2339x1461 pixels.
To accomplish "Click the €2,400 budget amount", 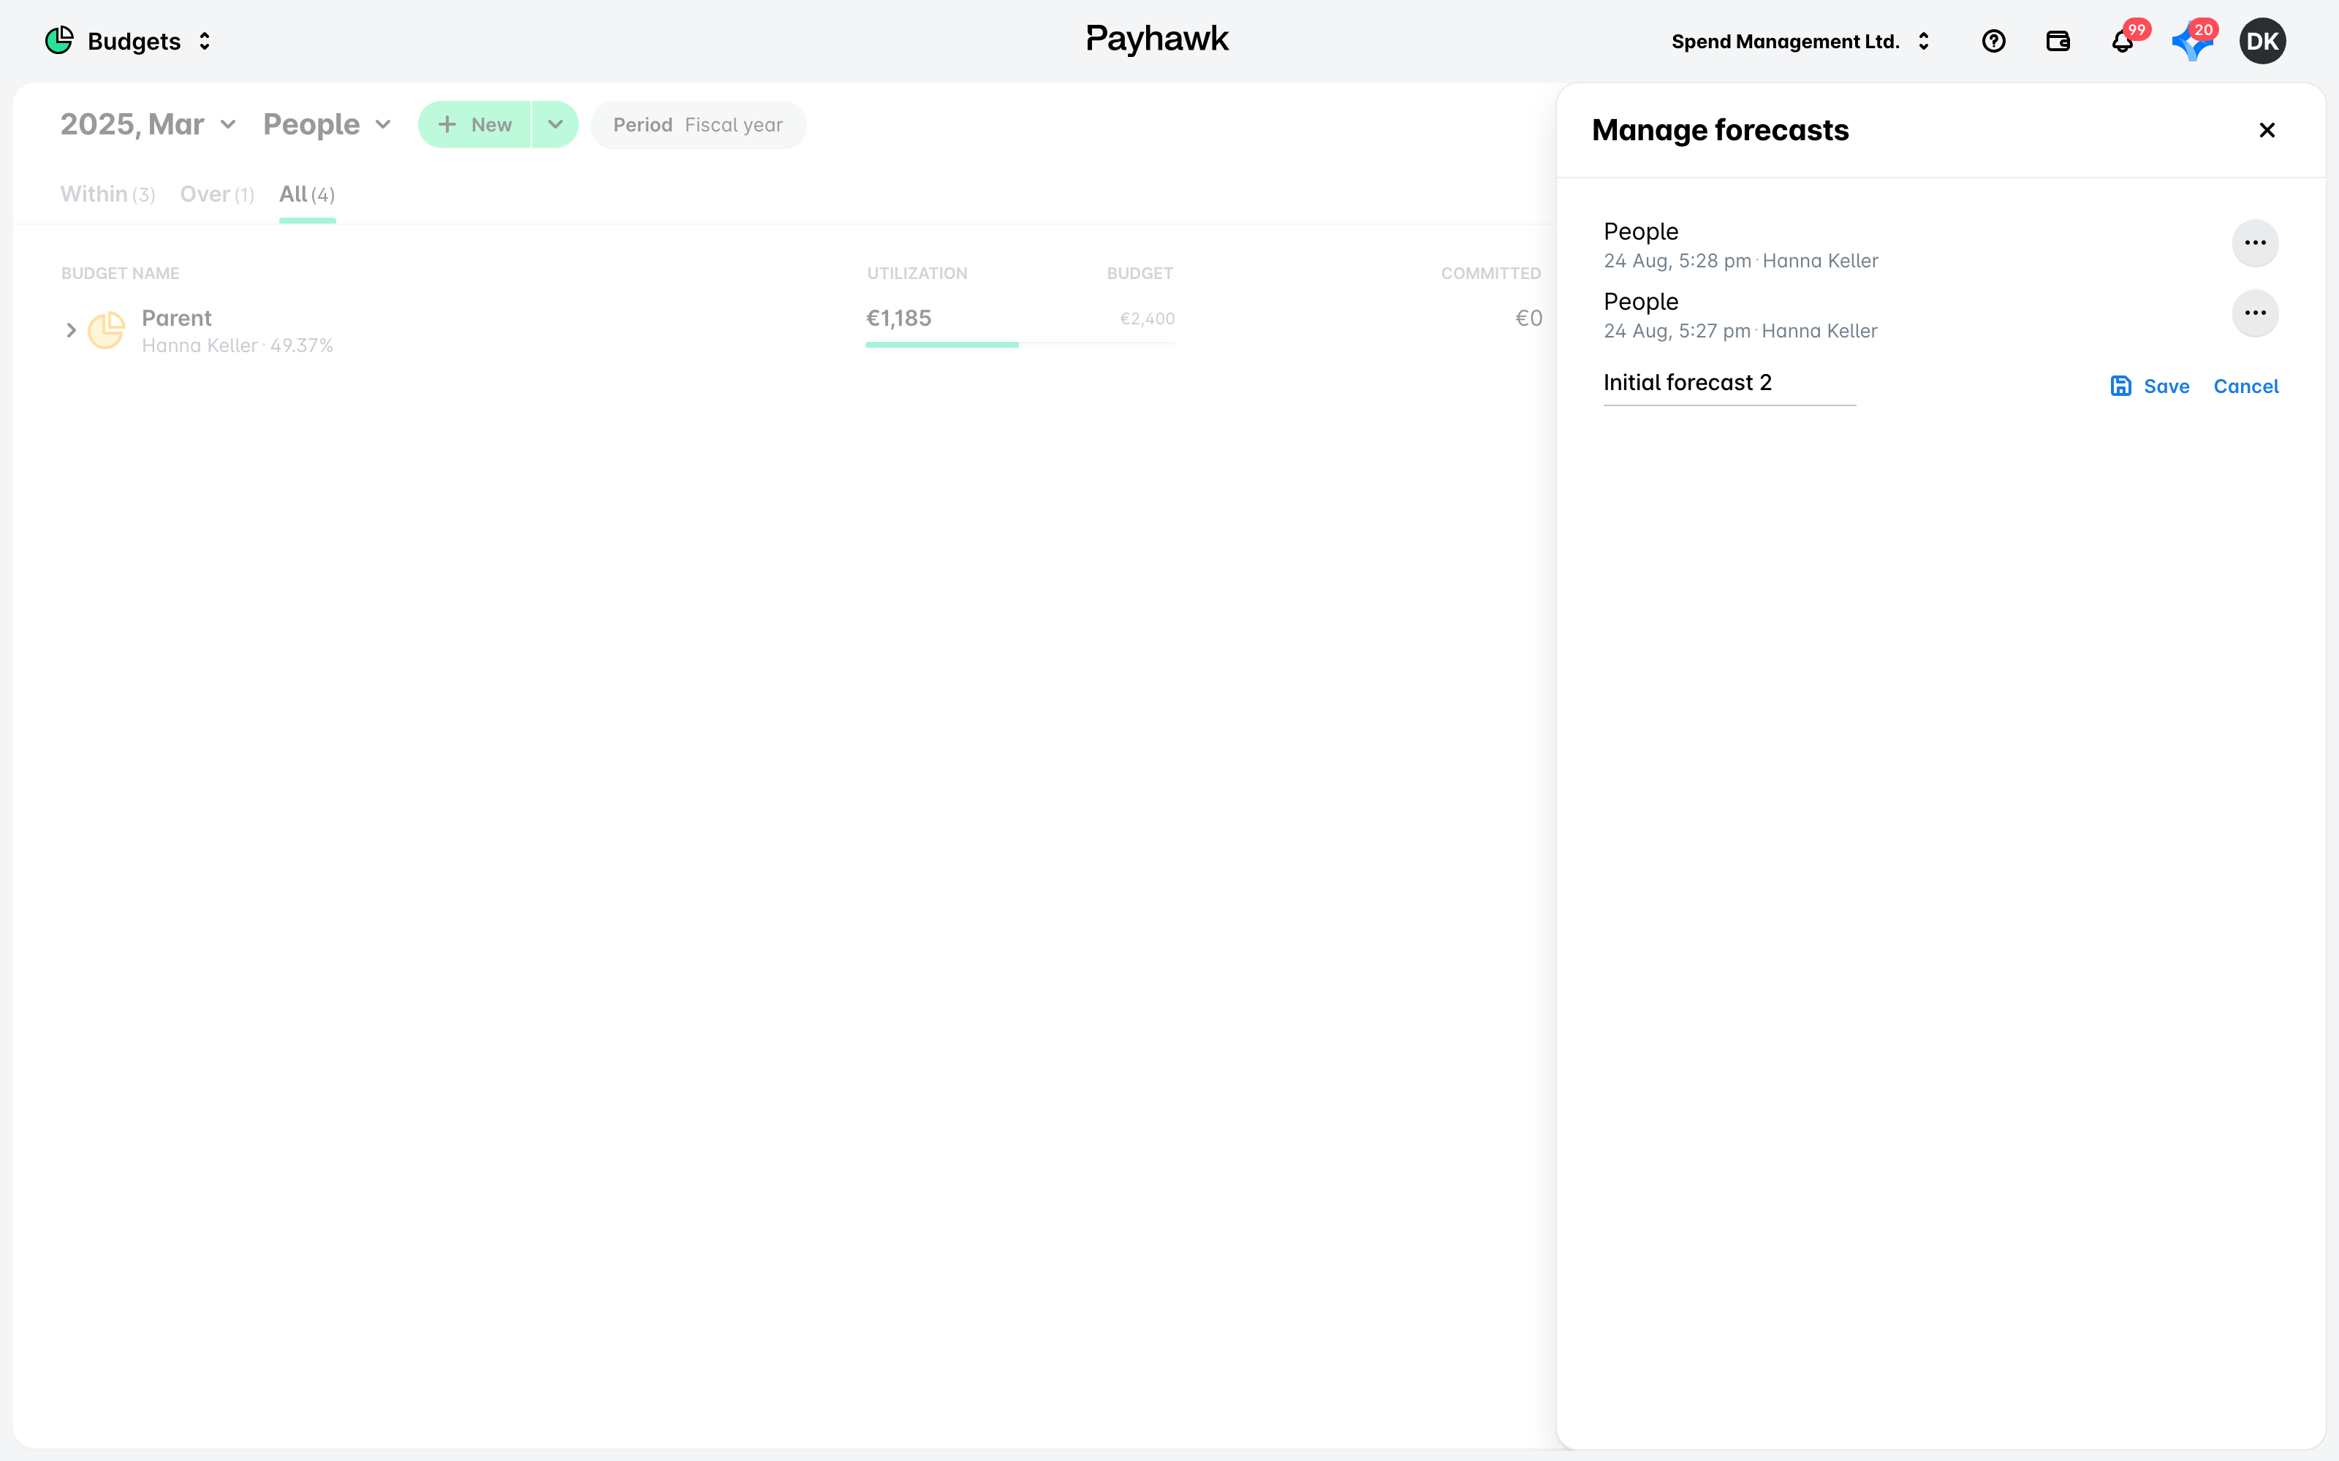I will 1146,319.
